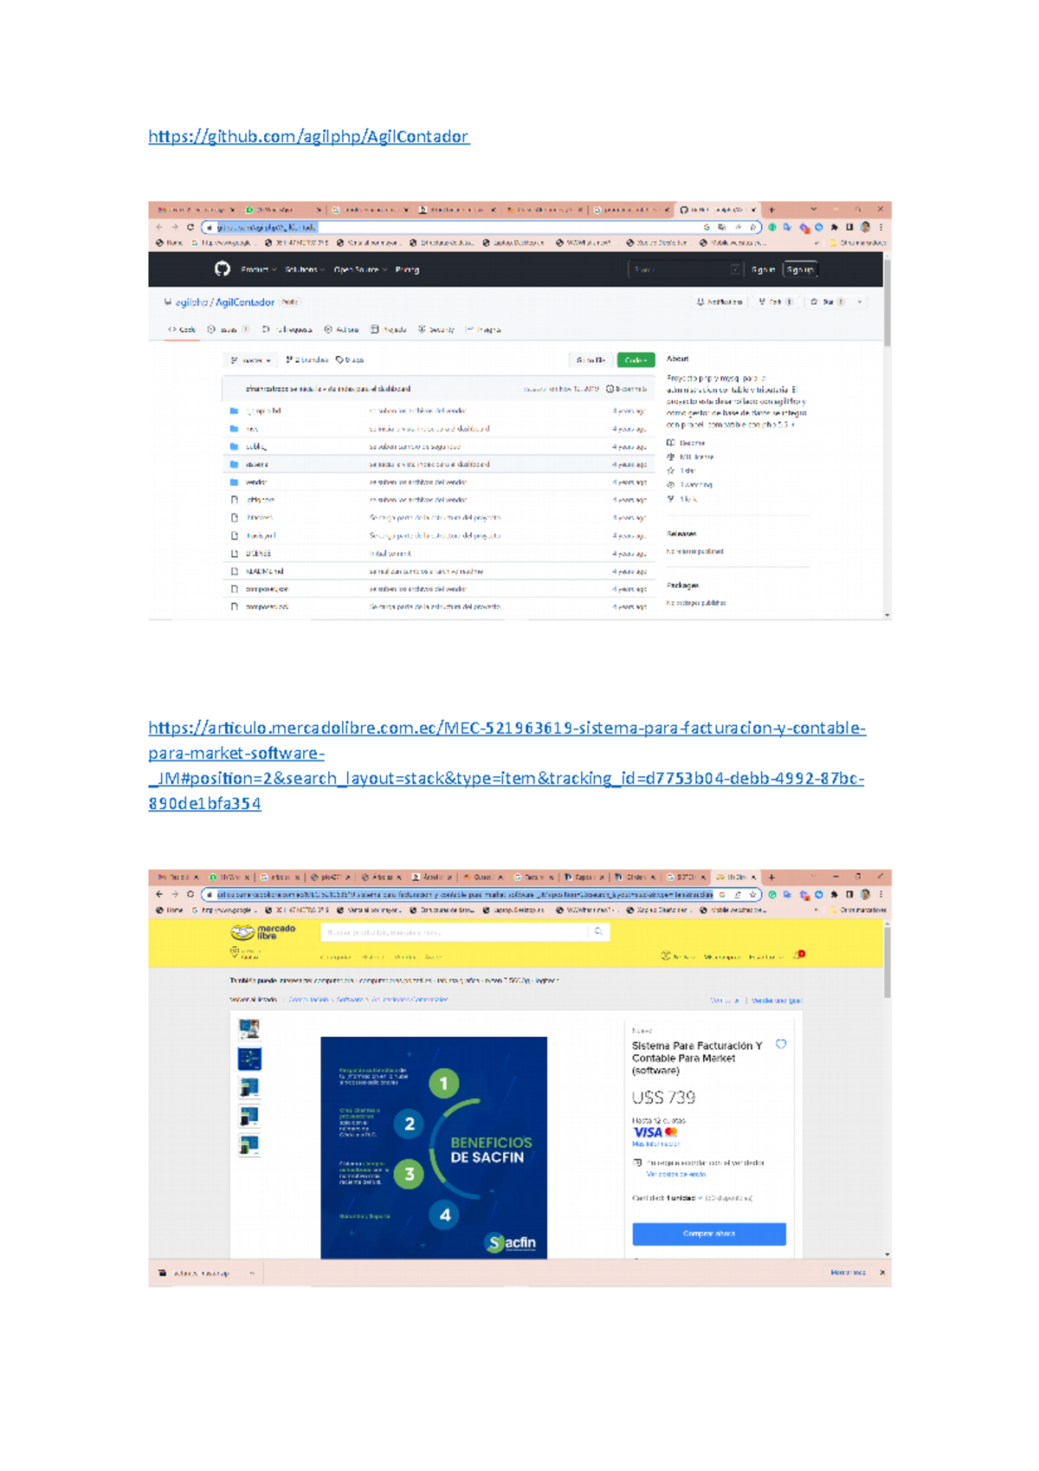Open the LICENSE file
Image resolution: width=1039 pixels, height=1471 pixels.
pos(258,554)
